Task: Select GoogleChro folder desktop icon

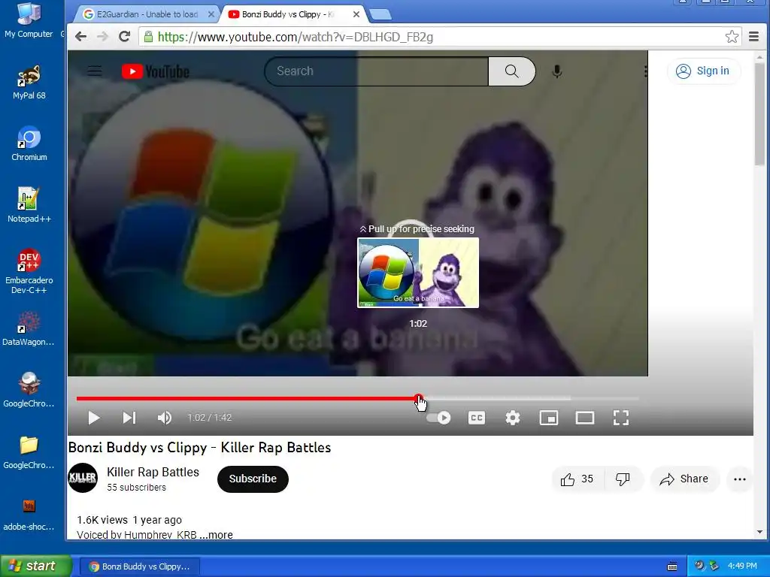Action: 29,452
